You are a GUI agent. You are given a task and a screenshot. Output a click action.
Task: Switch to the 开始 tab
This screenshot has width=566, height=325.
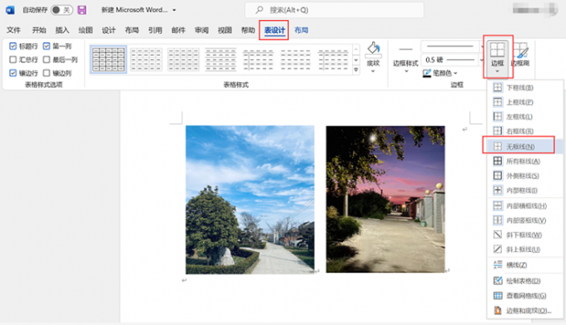[x=39, y=30]
